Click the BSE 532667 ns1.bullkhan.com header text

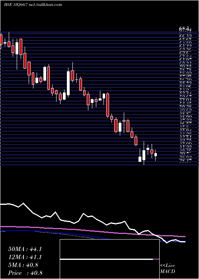pos(33,5)
